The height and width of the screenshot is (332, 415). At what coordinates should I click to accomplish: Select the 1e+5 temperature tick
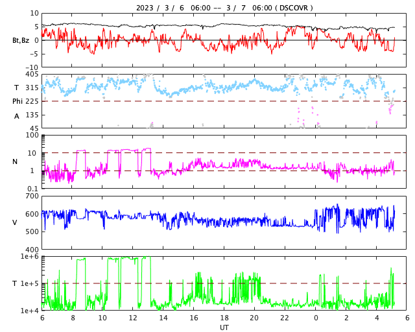click(30, 283)
